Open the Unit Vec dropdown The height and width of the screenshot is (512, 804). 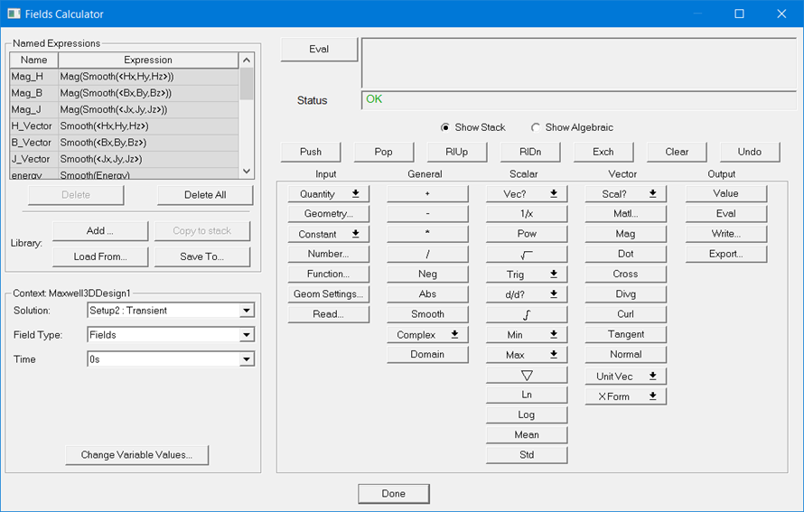[625, 377]
